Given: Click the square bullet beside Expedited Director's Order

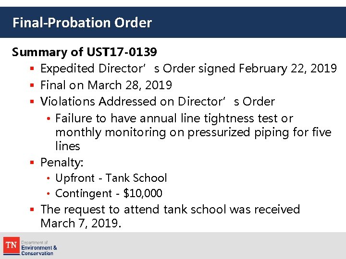Looking at the screenshot, I should (x=31, y=70).
